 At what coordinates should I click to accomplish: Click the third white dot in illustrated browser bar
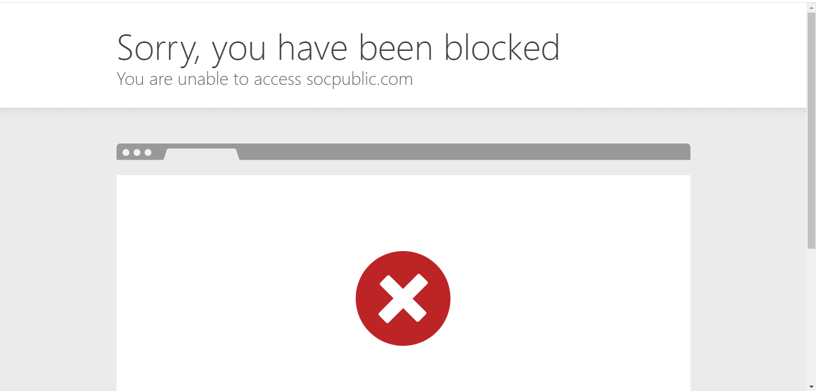pyautogui.click(x=148, y=152)
